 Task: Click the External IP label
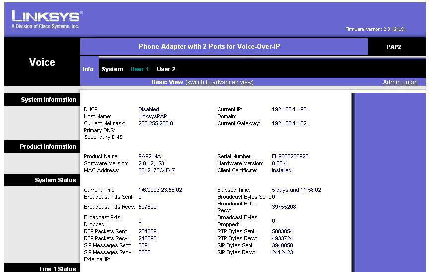[97, 260]
